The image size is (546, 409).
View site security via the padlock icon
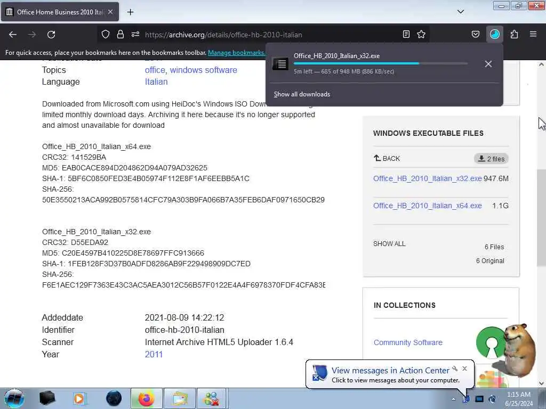[121, 34]
